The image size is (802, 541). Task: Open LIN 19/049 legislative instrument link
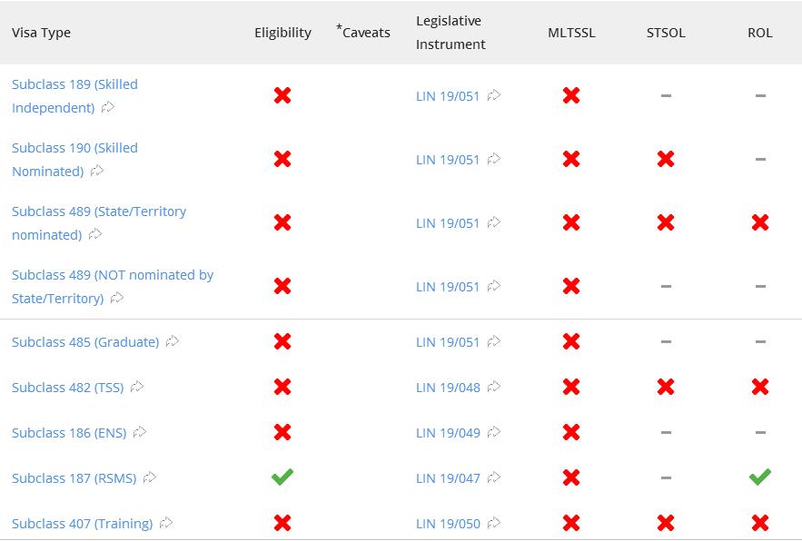448,433
